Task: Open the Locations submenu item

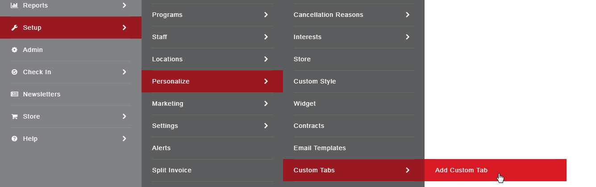Action: (167, 59)
